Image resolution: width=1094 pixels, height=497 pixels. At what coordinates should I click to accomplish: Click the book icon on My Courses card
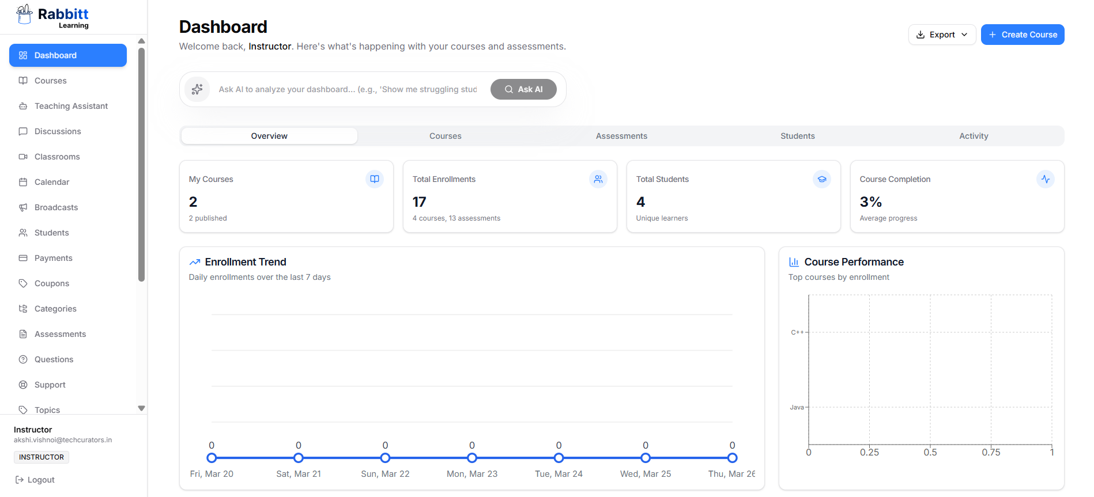pyautogui.click(x=375, y=179)
